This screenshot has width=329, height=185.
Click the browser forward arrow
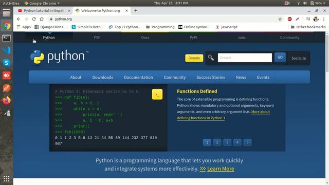pyautogui.click(x=26, y=19)
